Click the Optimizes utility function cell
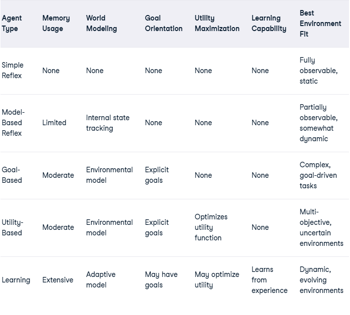Viewport: 350px width, 315px height. [x=211, y=227]
